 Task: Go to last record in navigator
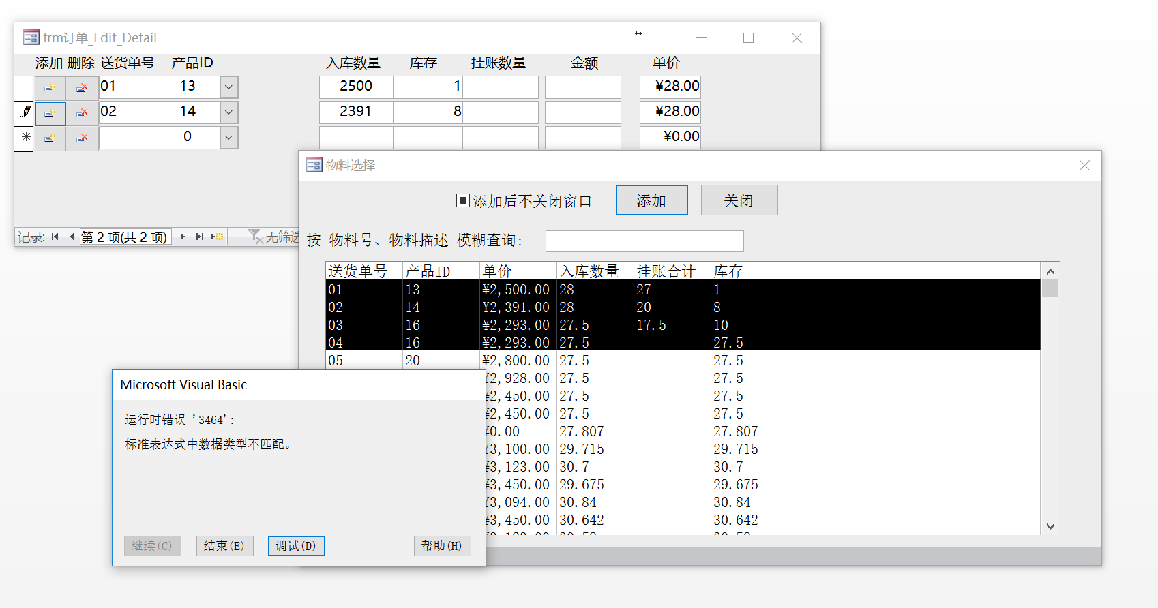(199, 237)
